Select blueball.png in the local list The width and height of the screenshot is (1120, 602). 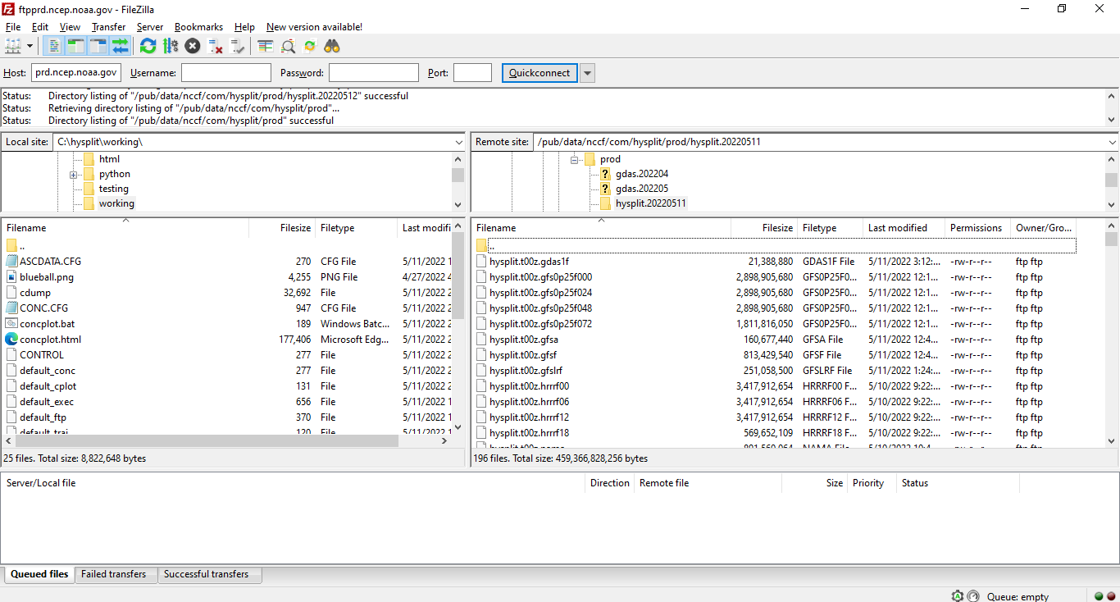click(226, 277)
